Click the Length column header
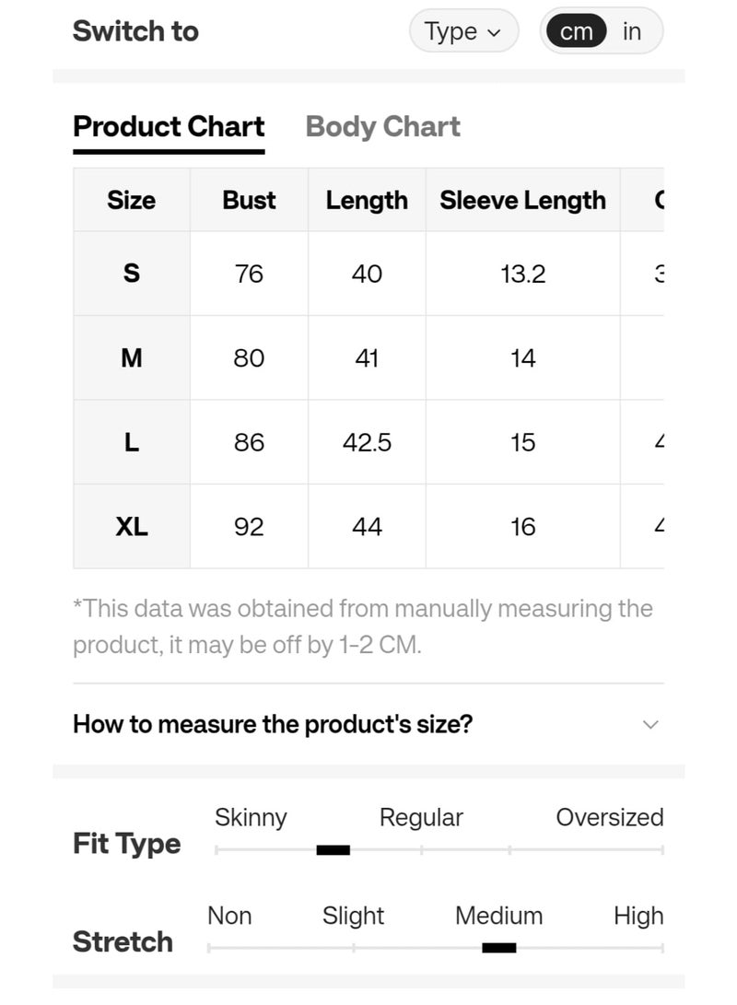 (367, 200)
